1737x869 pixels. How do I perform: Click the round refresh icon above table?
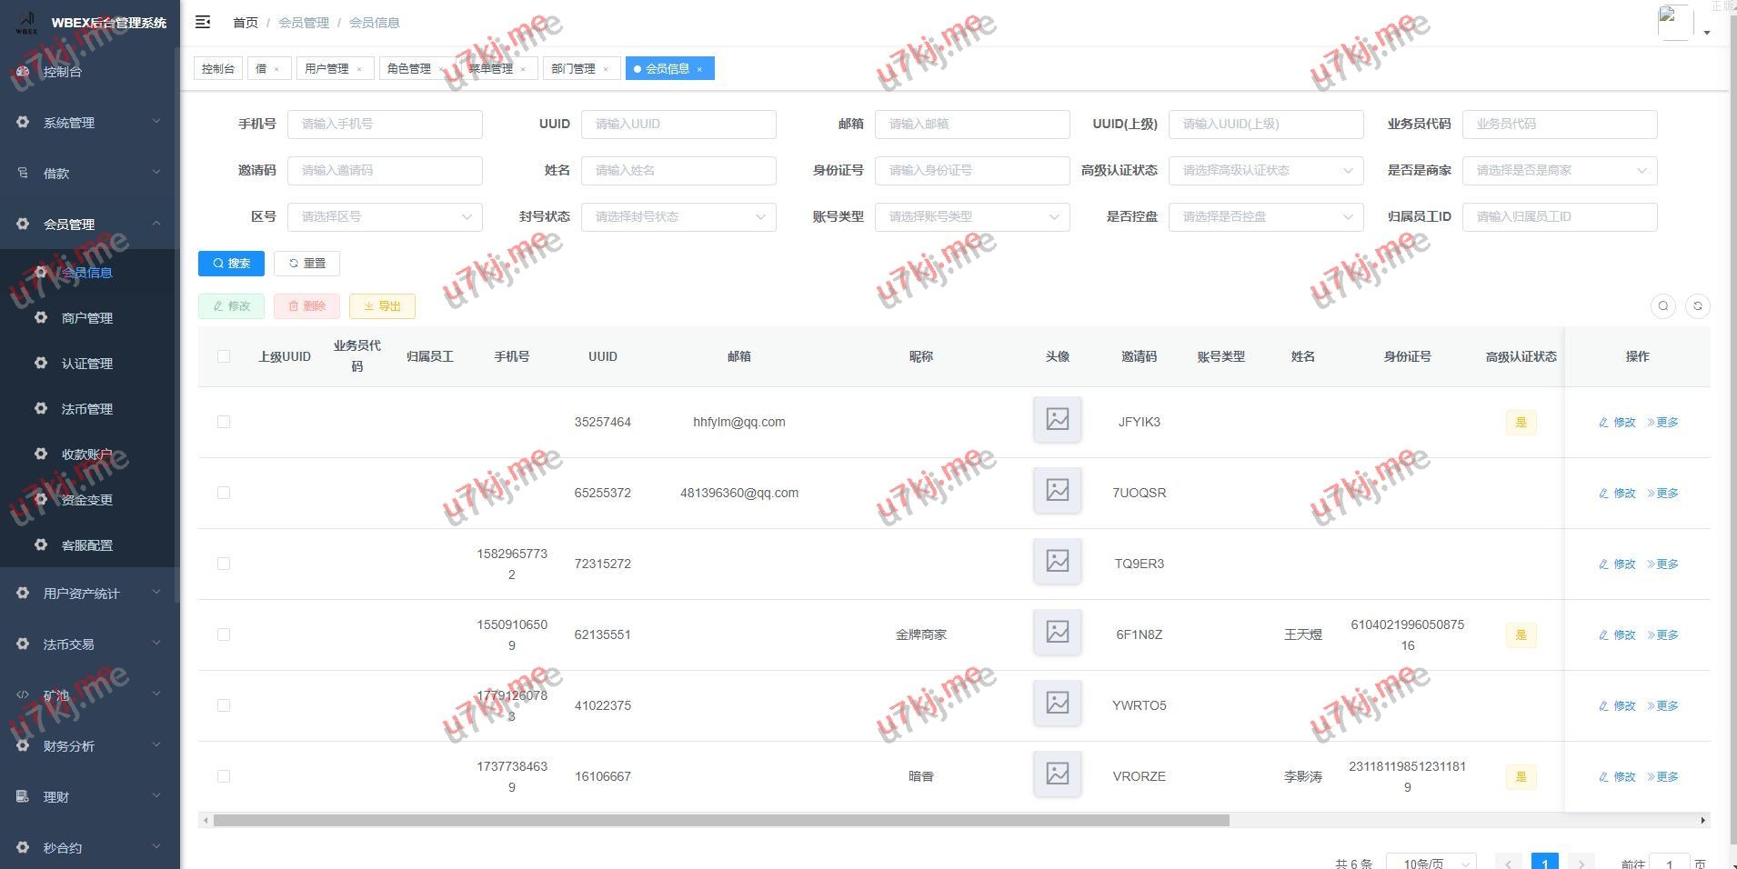click(1697, 306)
